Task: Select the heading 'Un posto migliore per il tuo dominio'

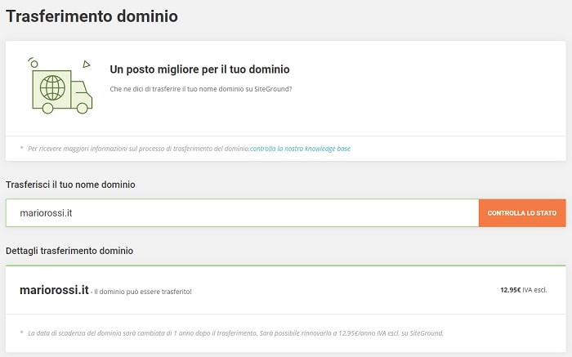Action: point(199,69)
